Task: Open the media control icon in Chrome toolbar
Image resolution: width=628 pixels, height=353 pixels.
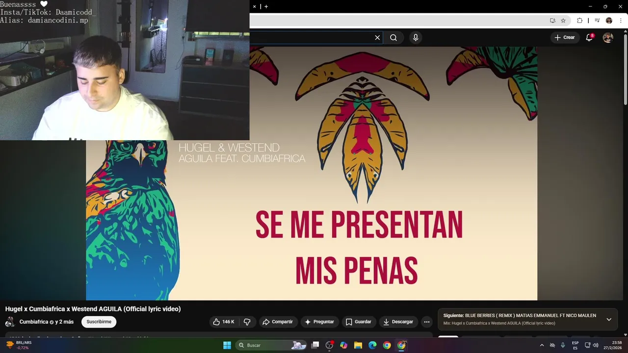Action: 597,21
